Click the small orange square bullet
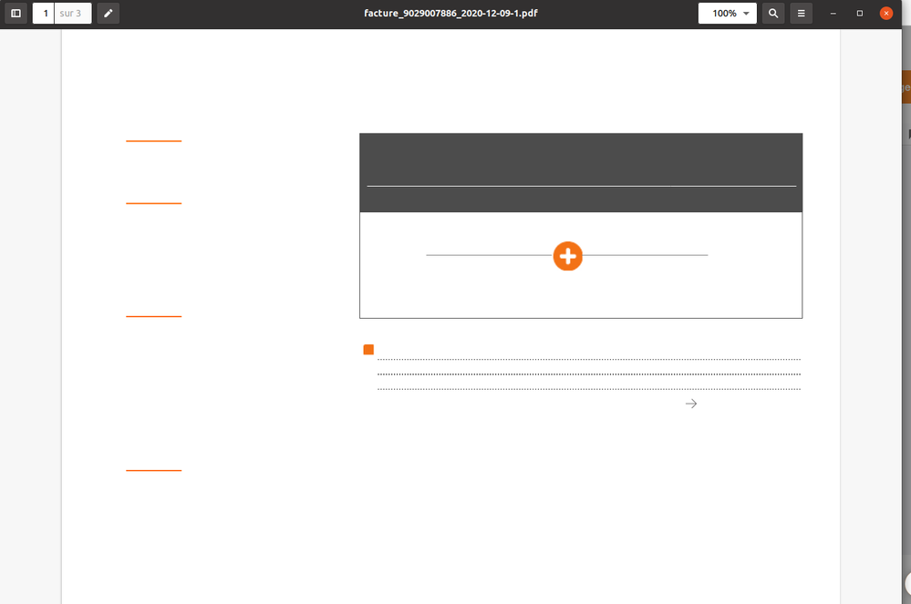Viewport: 911px width, 604px height. [x=368, y=349]
